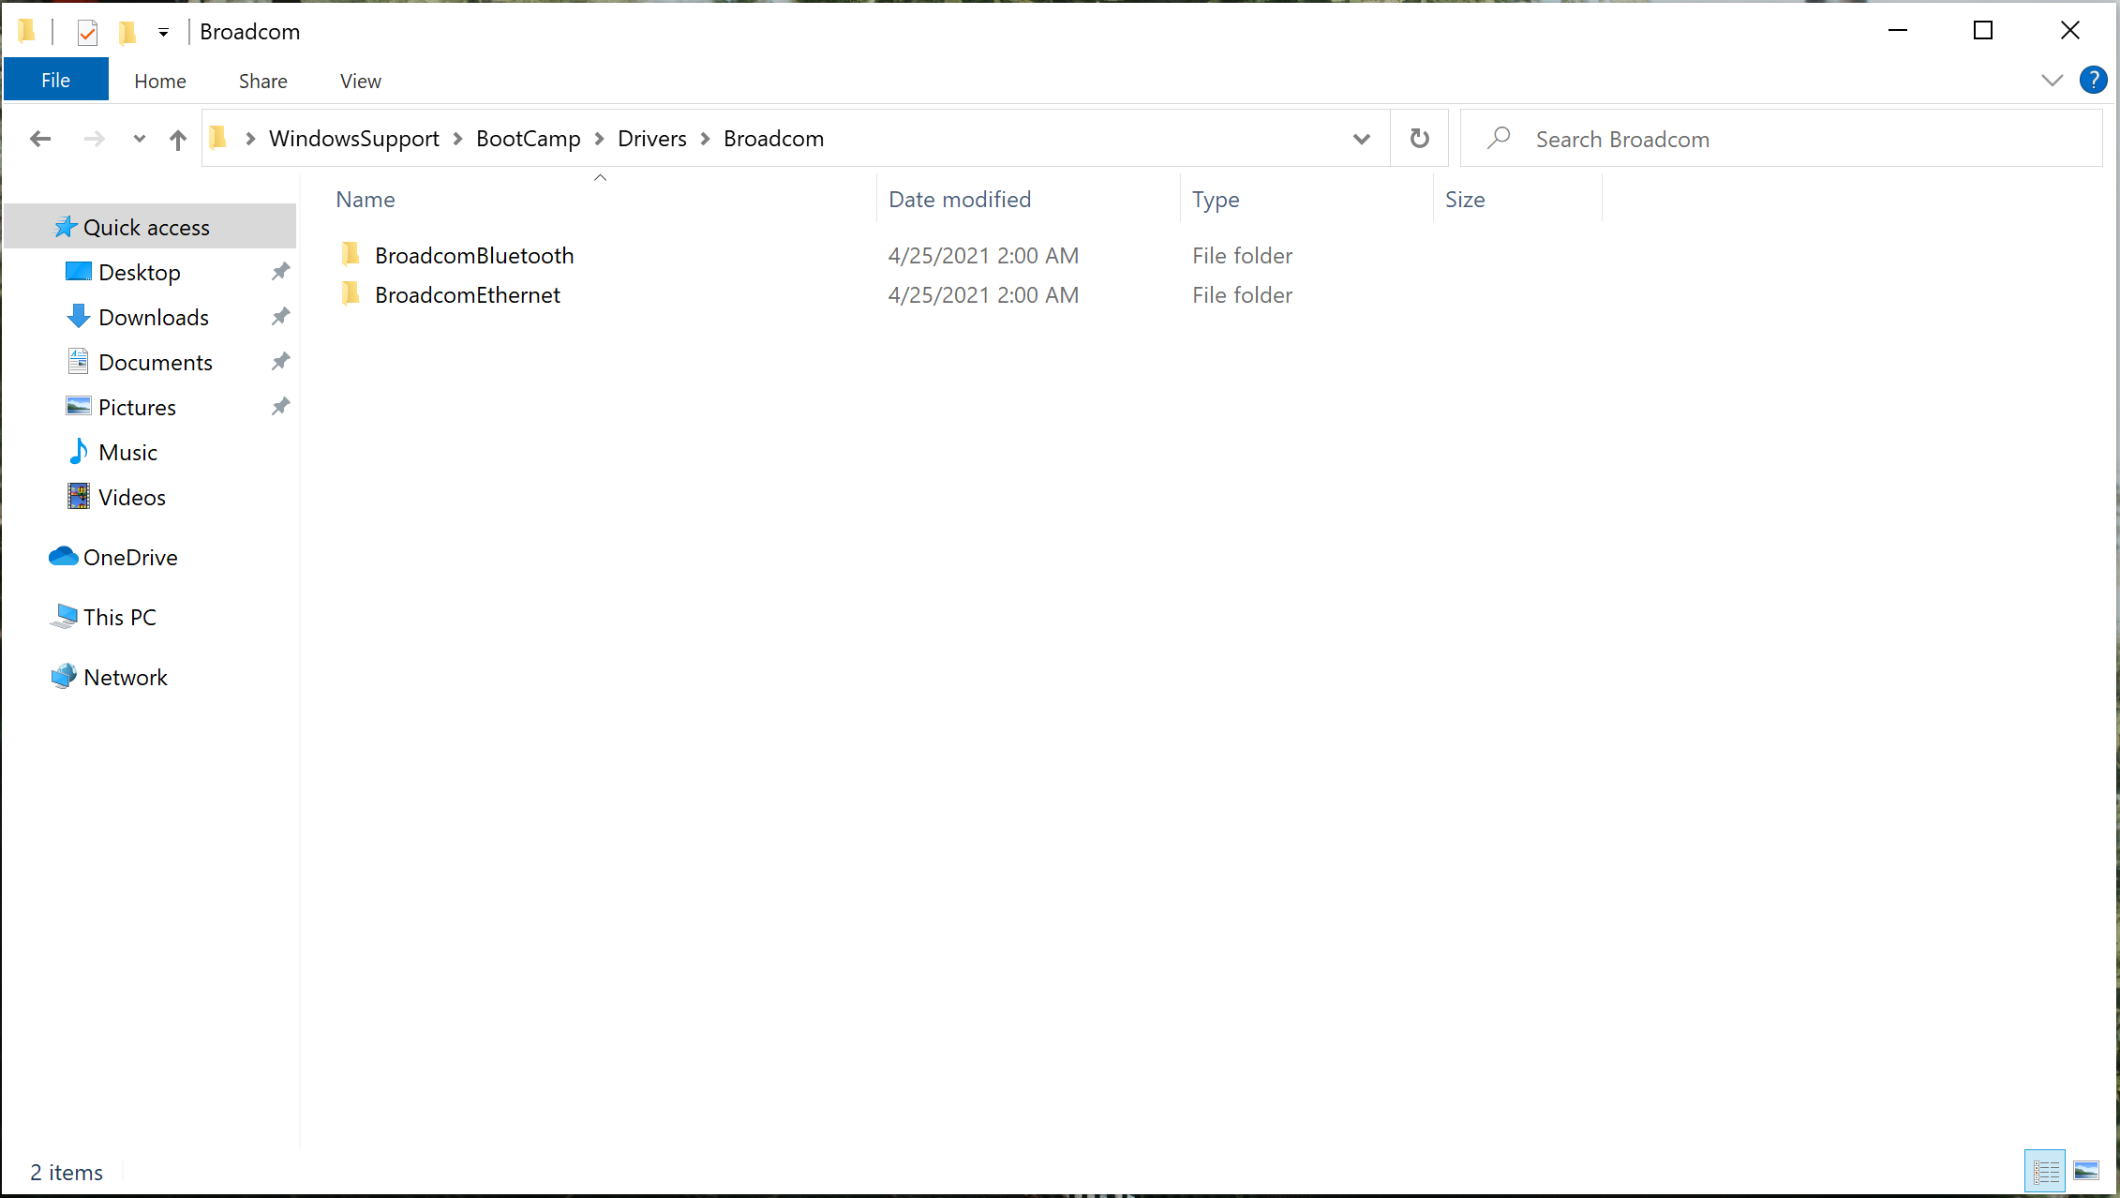Open the BroadcomBluetooth folder
The width and height of the screenshot is (2120, 1198).
coord(473,255)
